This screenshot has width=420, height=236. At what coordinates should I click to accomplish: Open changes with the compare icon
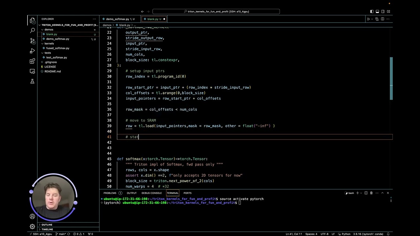tap(377, 19)
